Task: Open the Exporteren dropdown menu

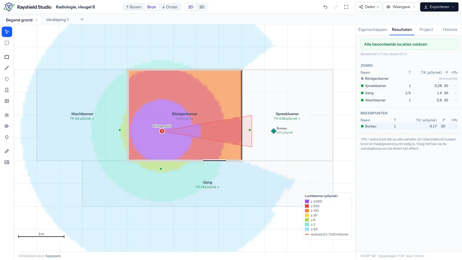Action: click(439, 7)
